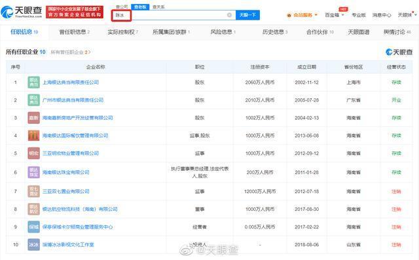Select the 广东省 region cell

(354, 100)
